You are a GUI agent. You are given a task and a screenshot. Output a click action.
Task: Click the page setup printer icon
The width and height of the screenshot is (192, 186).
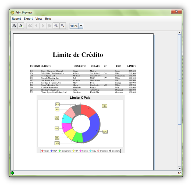14,26
